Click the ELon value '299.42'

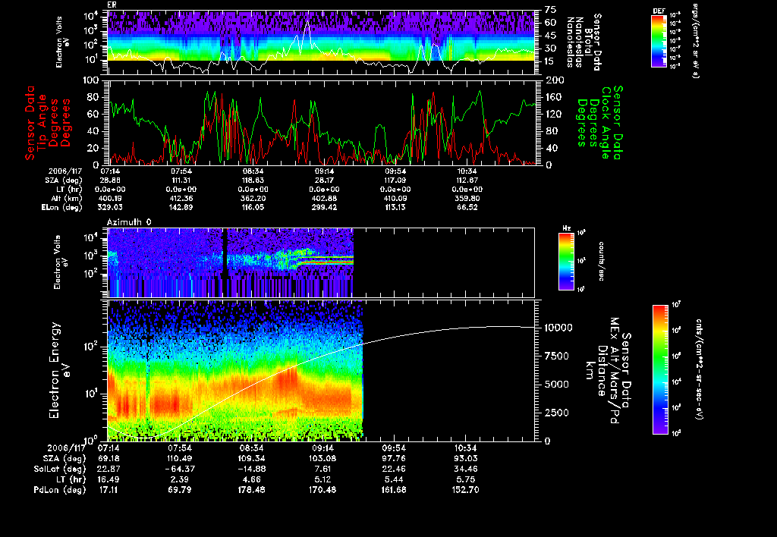coord(323,207)
